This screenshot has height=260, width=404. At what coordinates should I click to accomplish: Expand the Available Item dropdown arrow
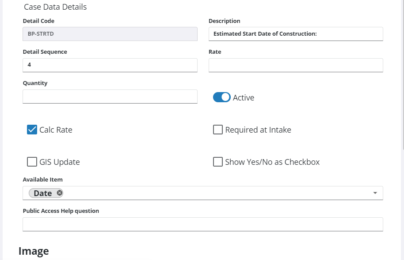point(375,193)
